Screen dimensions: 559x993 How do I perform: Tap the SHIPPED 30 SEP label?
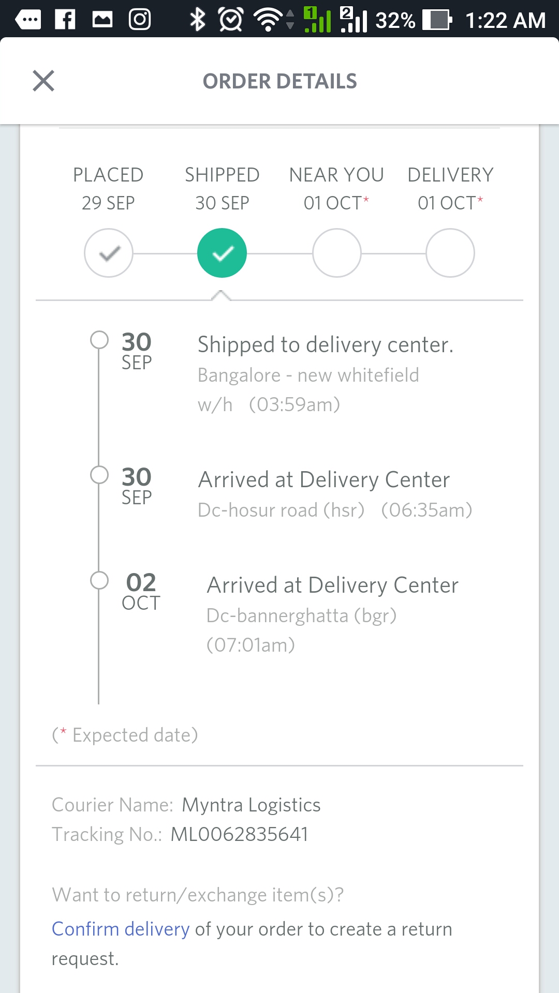pyautogui.click(x=222, y=188)
